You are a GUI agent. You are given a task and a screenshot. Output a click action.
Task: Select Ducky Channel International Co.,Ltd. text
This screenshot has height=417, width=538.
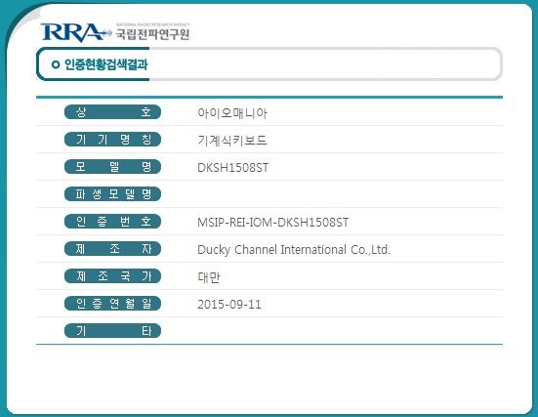pos(294,250)
